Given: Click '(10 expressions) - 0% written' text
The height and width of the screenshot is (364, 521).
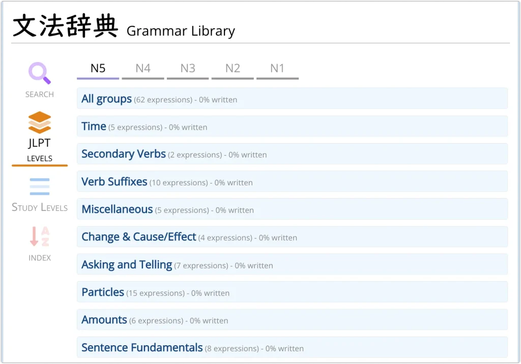Looking at the screenshot, I should (201, 182).
